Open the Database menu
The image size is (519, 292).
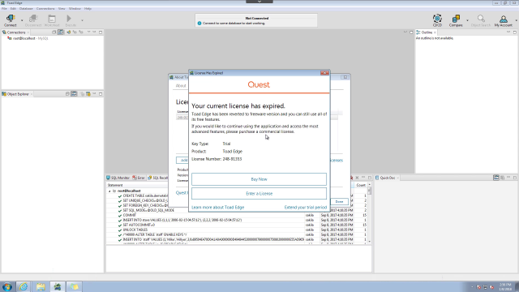(x=26, y=9)
